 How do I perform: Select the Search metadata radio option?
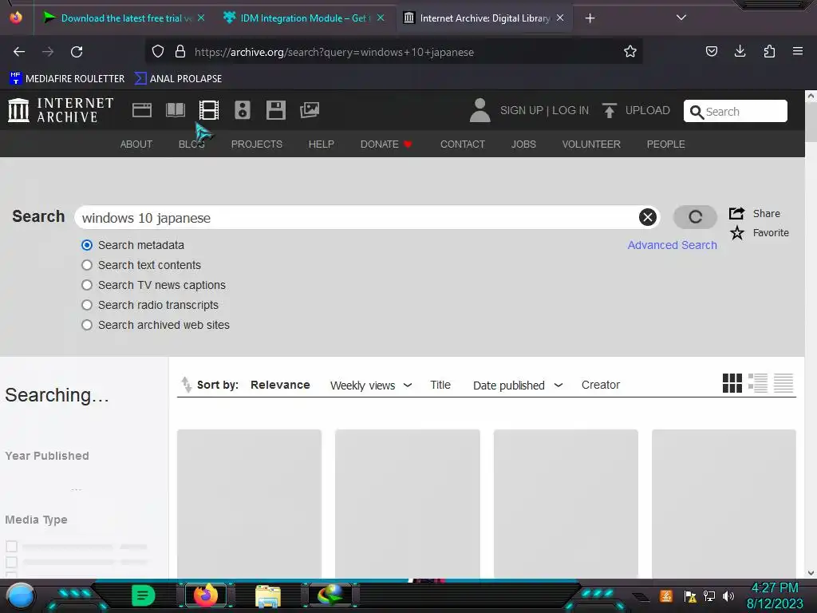coord(87,245)
